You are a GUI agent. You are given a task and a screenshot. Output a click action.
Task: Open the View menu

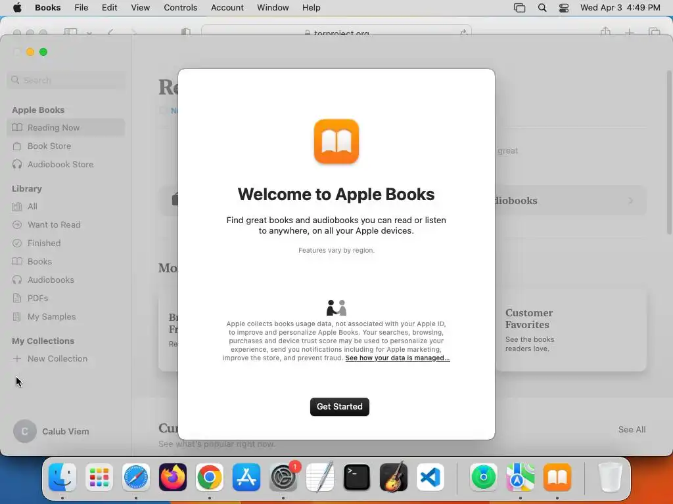tap(141, 8)
